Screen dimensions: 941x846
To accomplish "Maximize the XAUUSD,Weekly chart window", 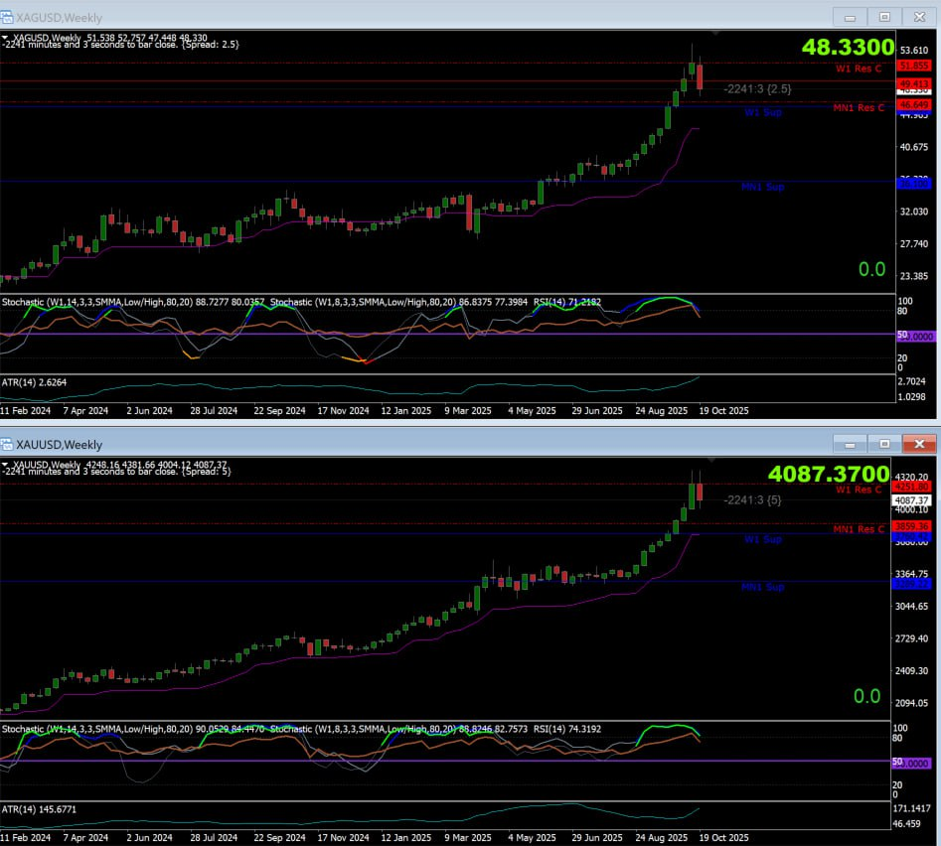I will click(x=884, y=444).
